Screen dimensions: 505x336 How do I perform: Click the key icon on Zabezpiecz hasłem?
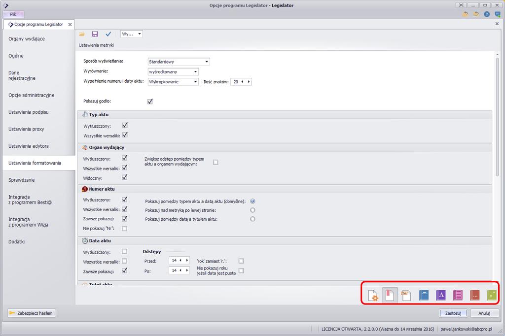12,313
